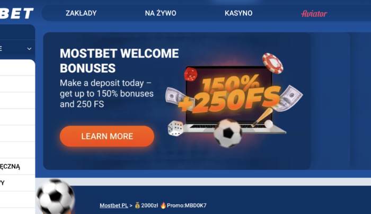
Task: Click the fire emoji before Promo code
Action: [x=163, y=205]
